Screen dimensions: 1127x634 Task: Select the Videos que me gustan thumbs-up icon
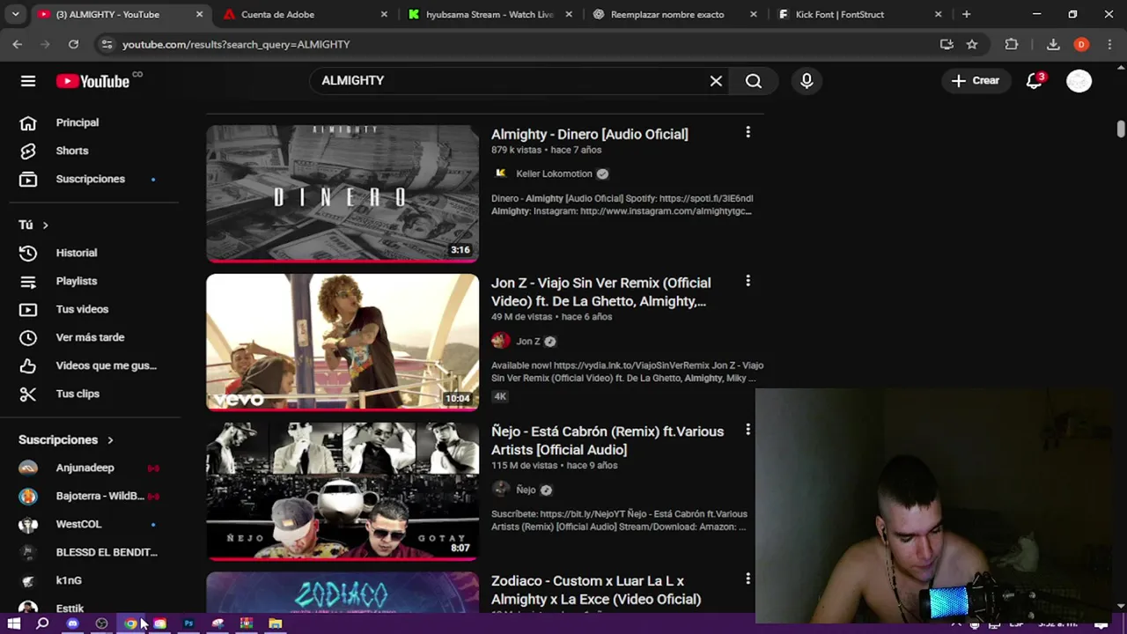tap(28, 365)
